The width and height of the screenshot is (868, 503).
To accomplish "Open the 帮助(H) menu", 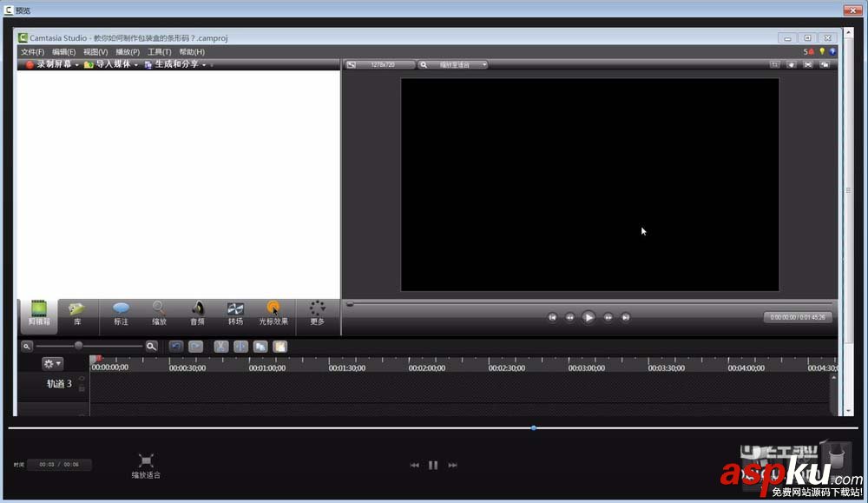I will click(x=192, y=52).
